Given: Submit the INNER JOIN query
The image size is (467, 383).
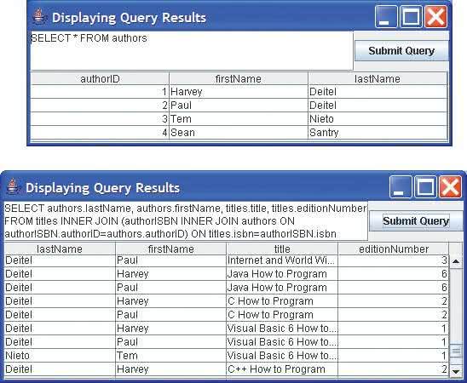Looking at the screenshot, I should pos(416,221).
